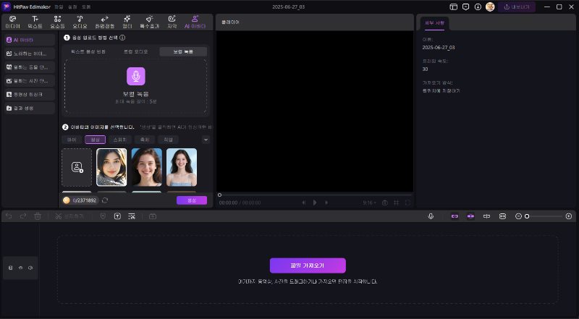Open the Text tool tab
This screenshot has height=319, width=579.
(x=35, y=22)
